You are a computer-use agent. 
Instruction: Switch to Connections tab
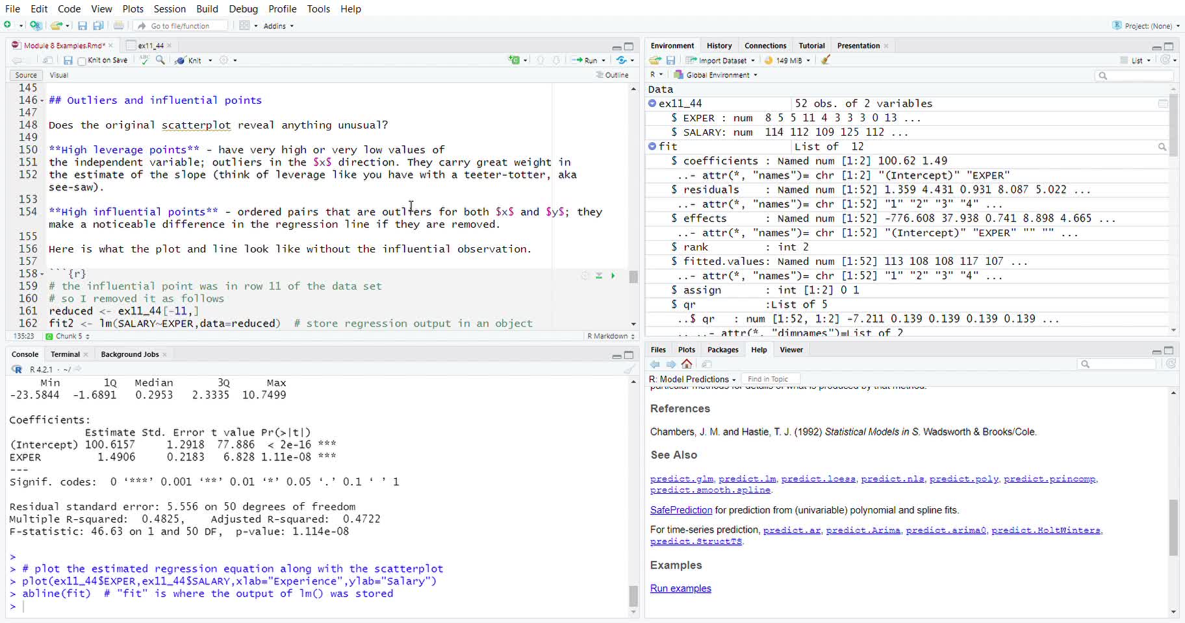coord(765,45)
